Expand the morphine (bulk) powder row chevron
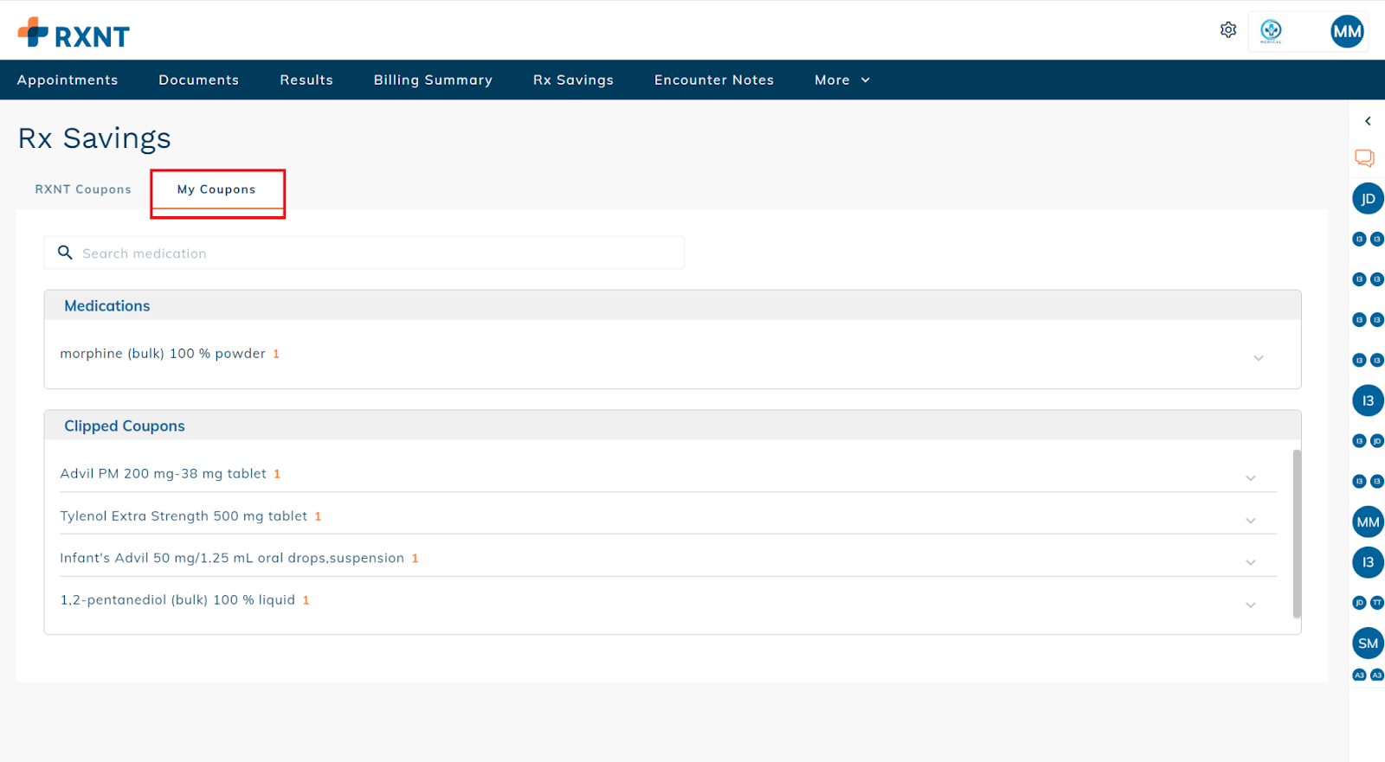This screenshot has height=762, width=1385. (1258, 358)
